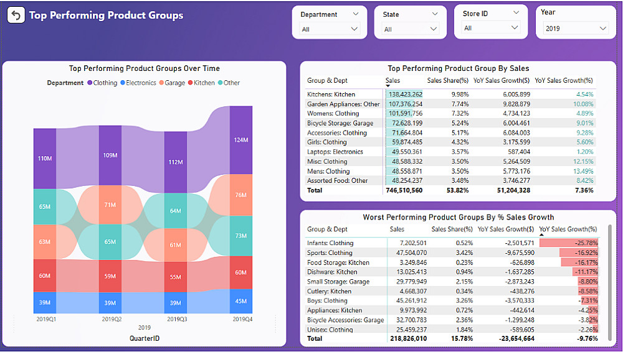The width and height of the screenshot is (623, 352).
Task: Select the Kitchen legend swatch
Action: pyautogui.click(x=190, y=83)
